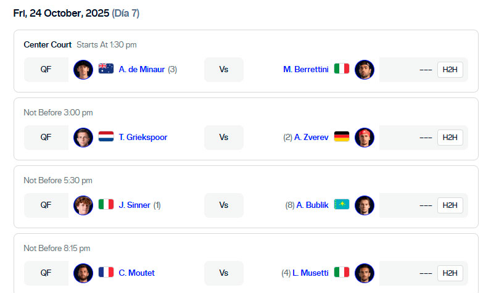Viewport: 491px width, 293px height.
Task: Click Australian flag next to de Minaur
Action: click(106, 69)
